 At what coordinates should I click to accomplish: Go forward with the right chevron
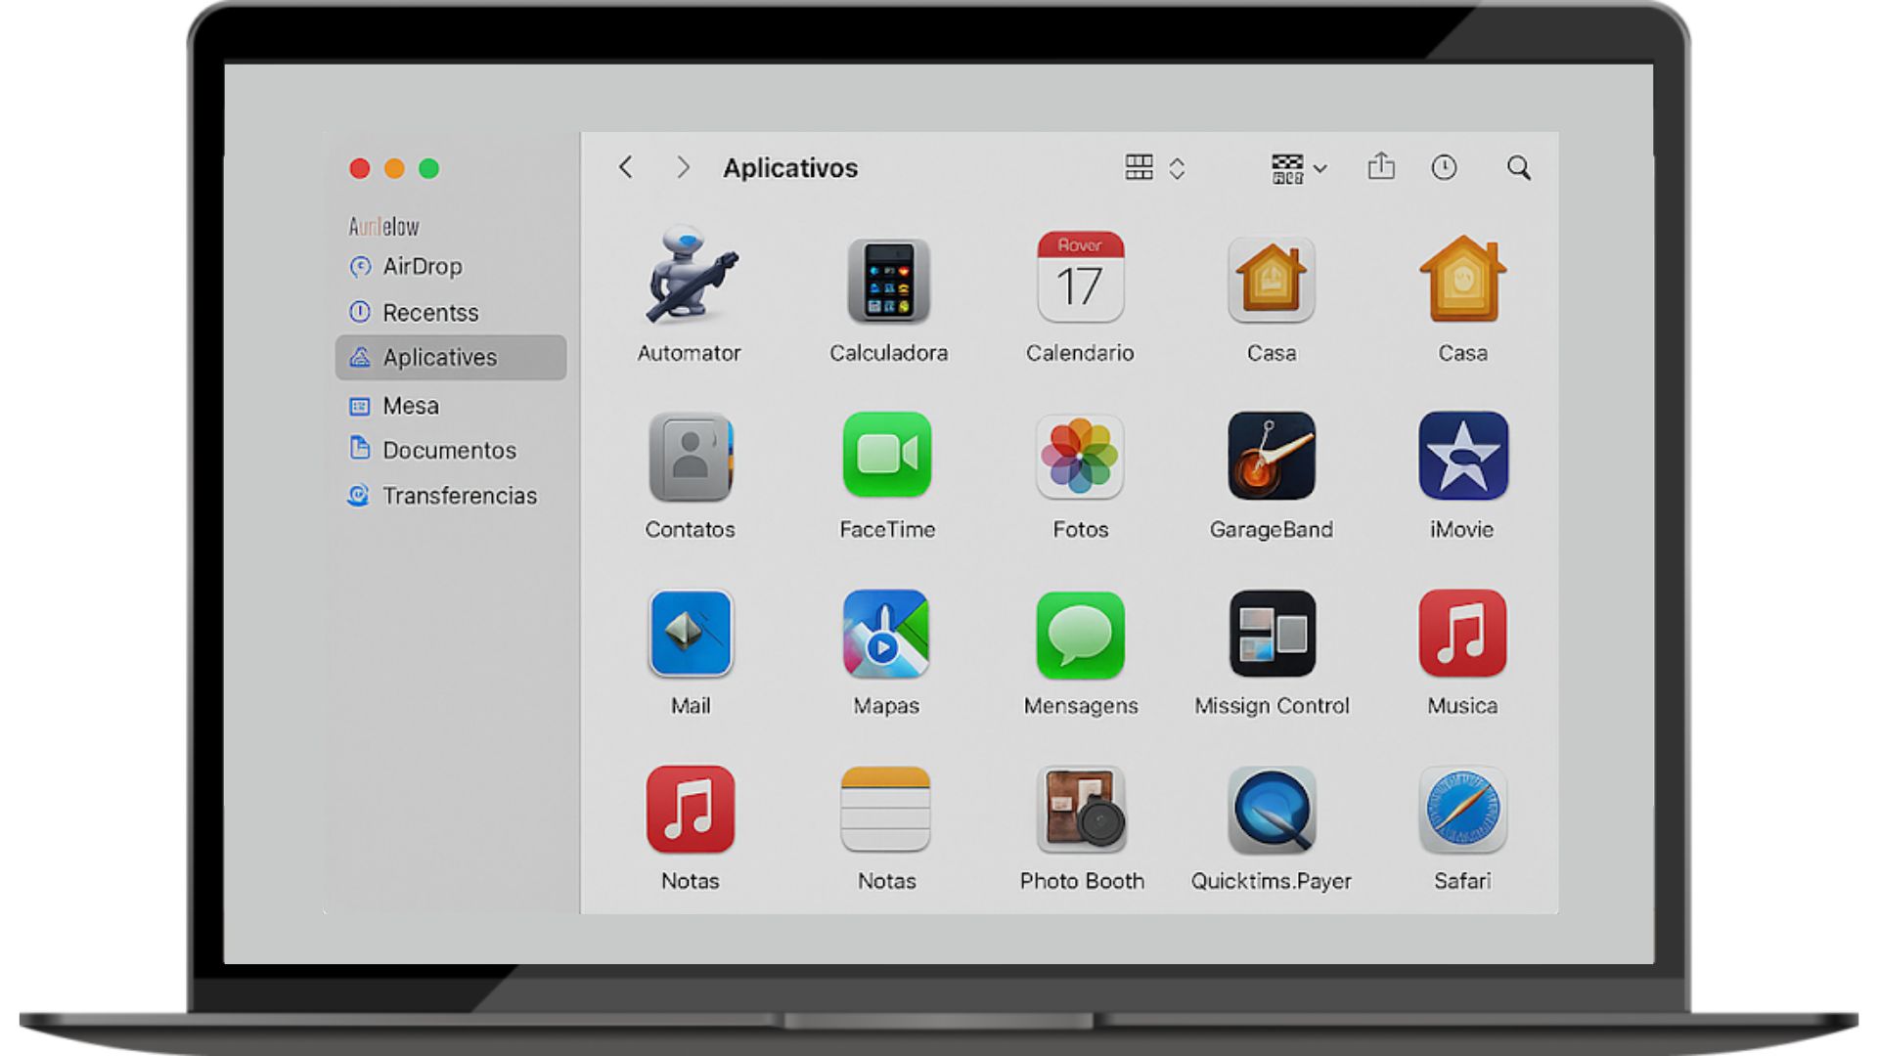tap(683, 167)
